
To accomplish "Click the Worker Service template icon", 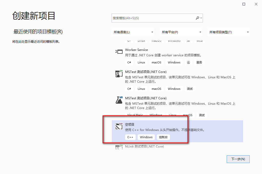I will [119, 51].
